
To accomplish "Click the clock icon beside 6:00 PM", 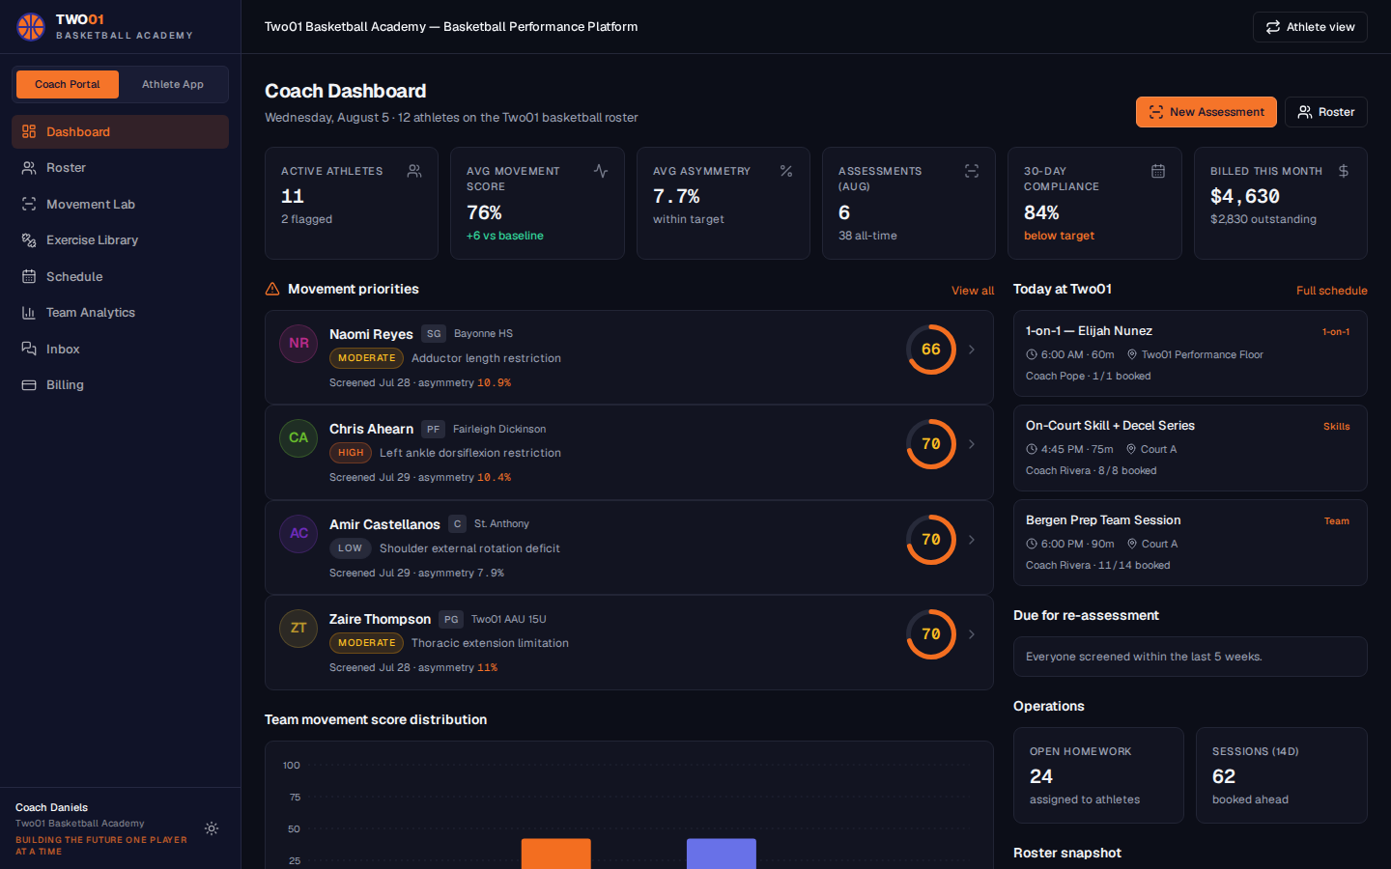I will (x=1032, y=544).
